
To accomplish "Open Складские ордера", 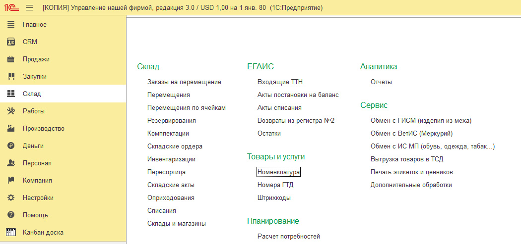I will [x=175, y=146].
